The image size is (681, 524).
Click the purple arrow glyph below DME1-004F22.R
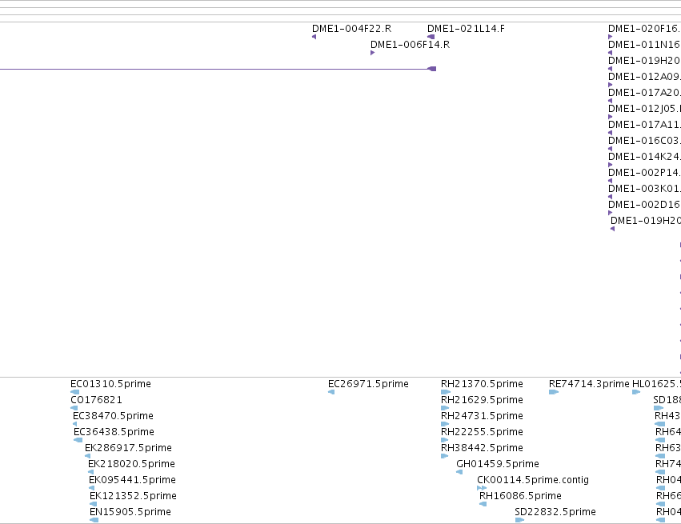[314, 37]
